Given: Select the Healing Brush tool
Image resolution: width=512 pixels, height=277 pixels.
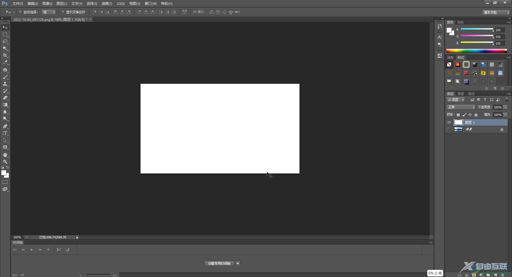Looking at the screenshot, I should [5, 70].
